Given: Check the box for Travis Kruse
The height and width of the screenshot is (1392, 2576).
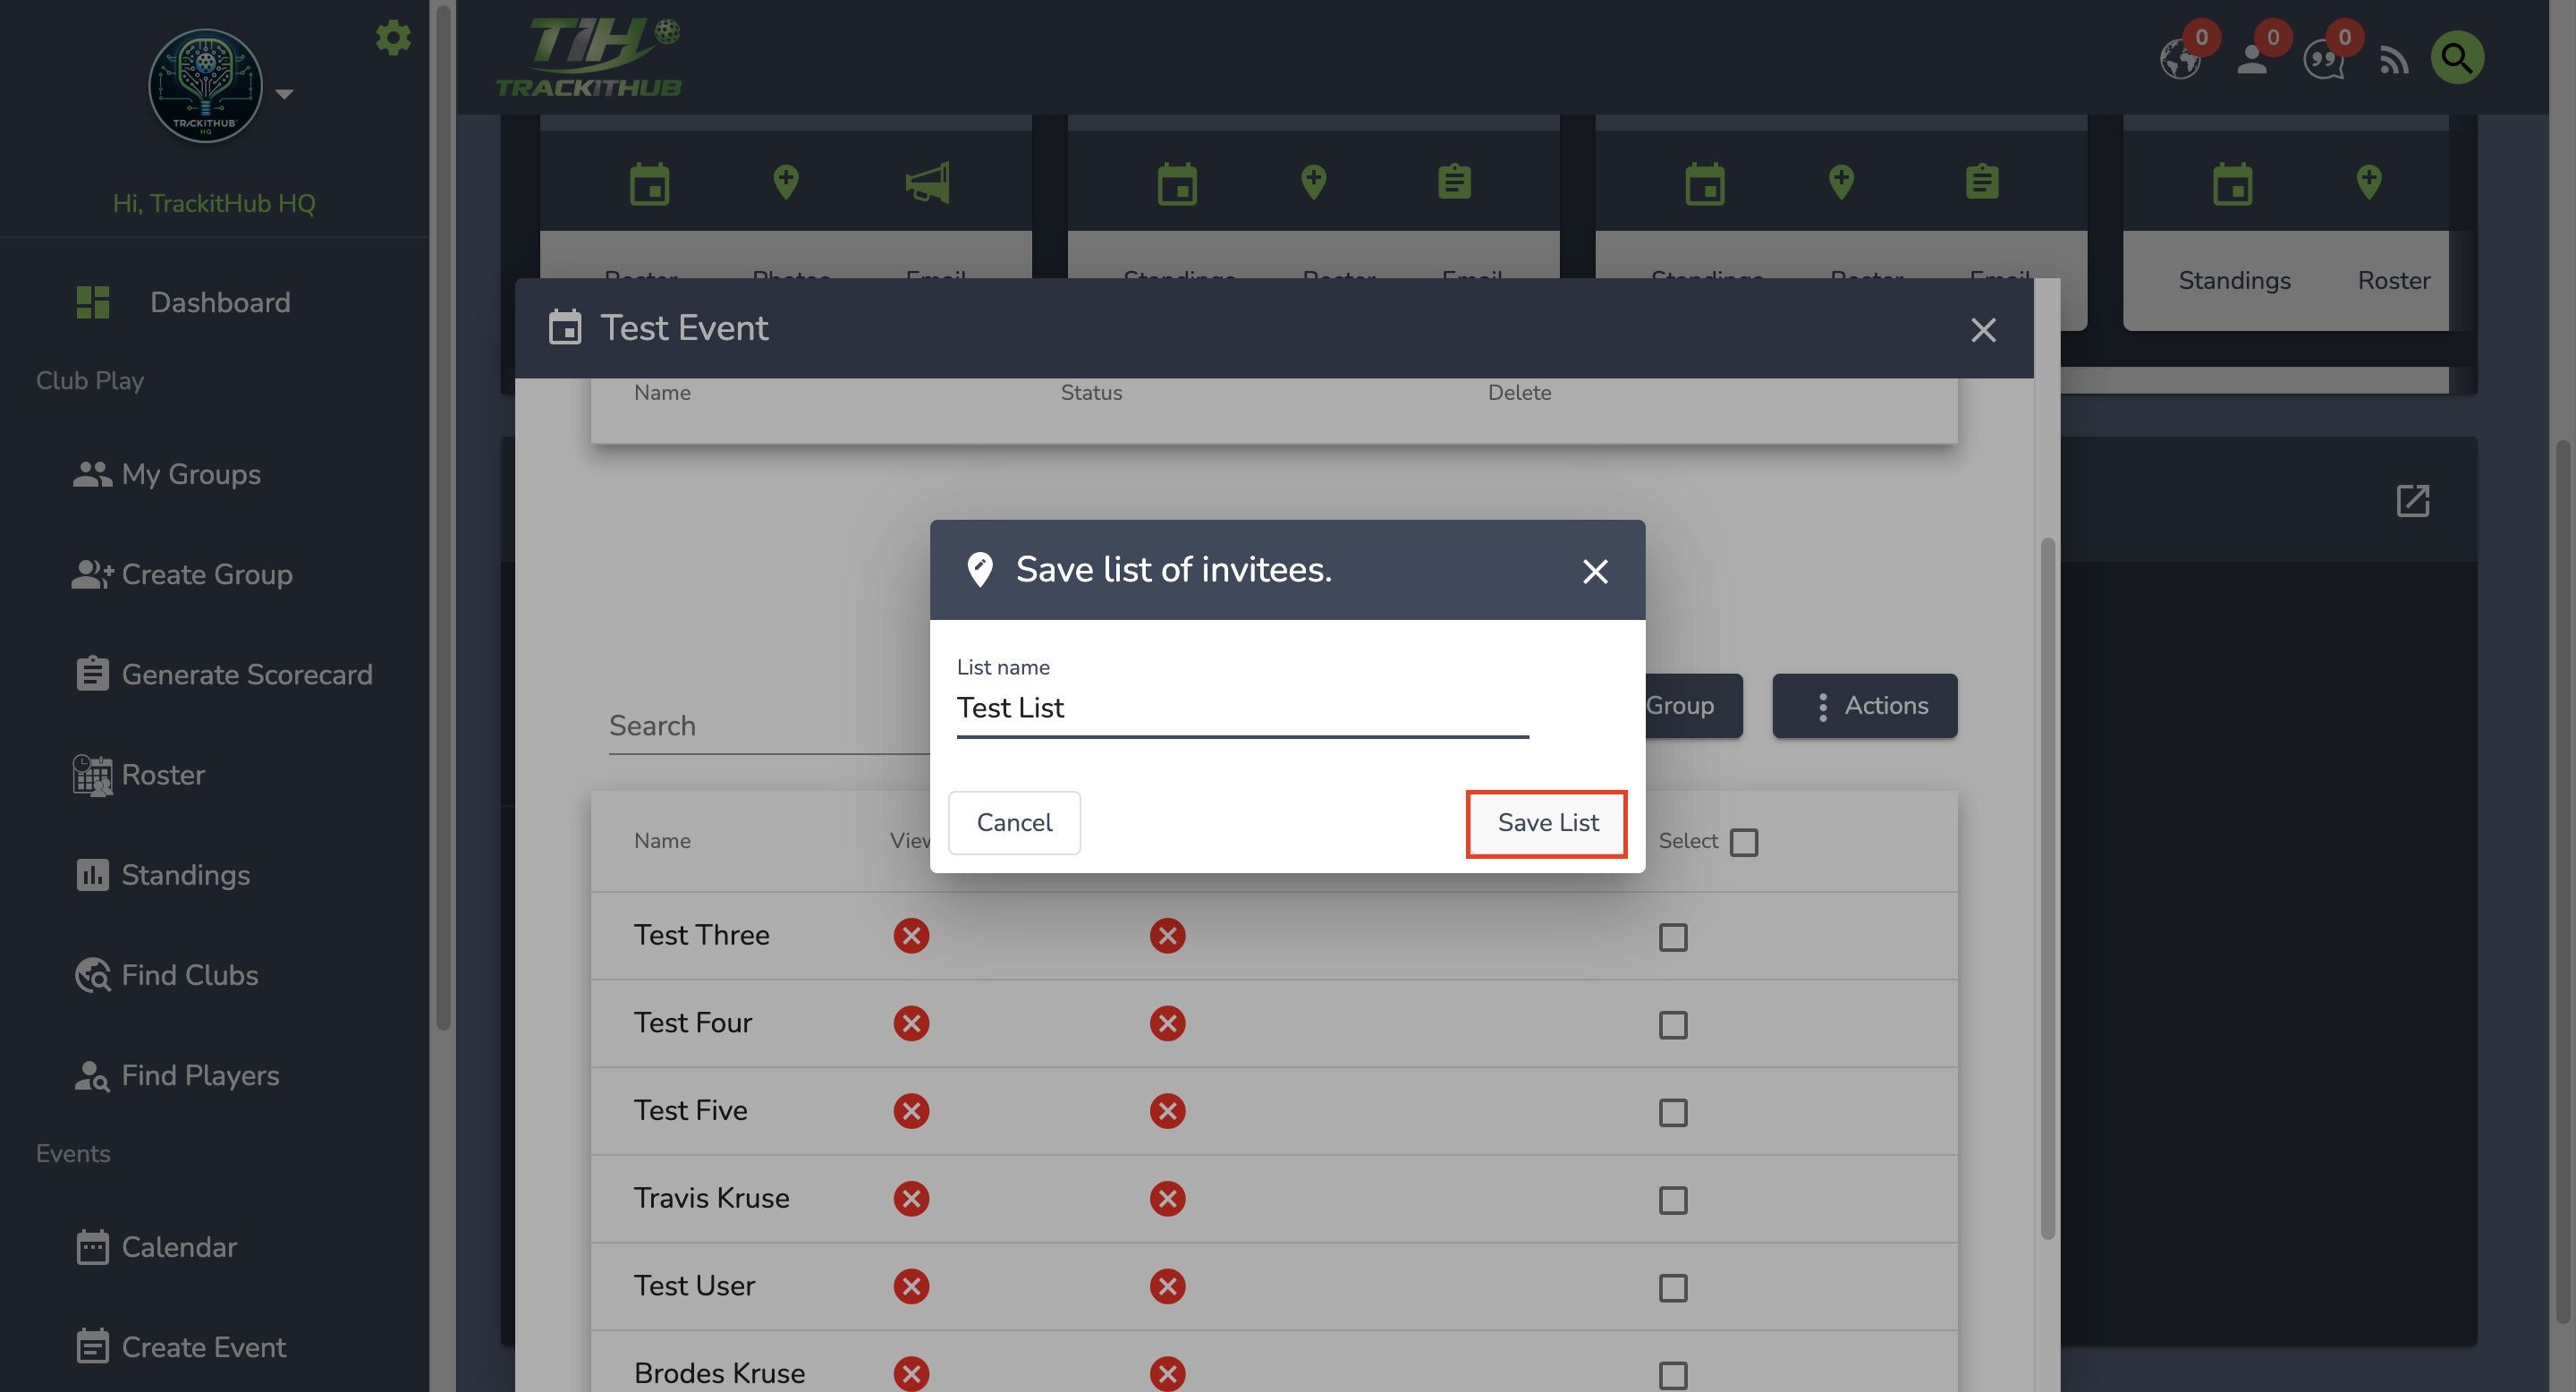Looking at the screenshot, I should [x=1672, y=1200].
